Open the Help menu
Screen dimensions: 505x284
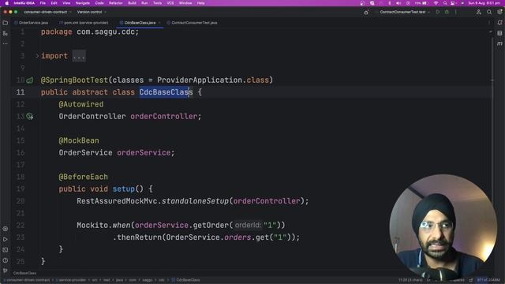[x=200, y=3]
